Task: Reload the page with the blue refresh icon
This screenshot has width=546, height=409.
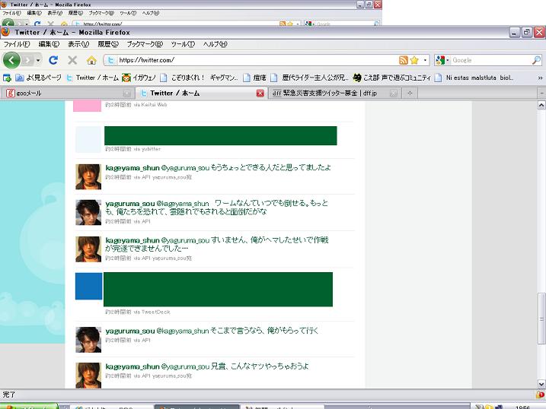Action: pyautogui.click(x=53, y=60)
